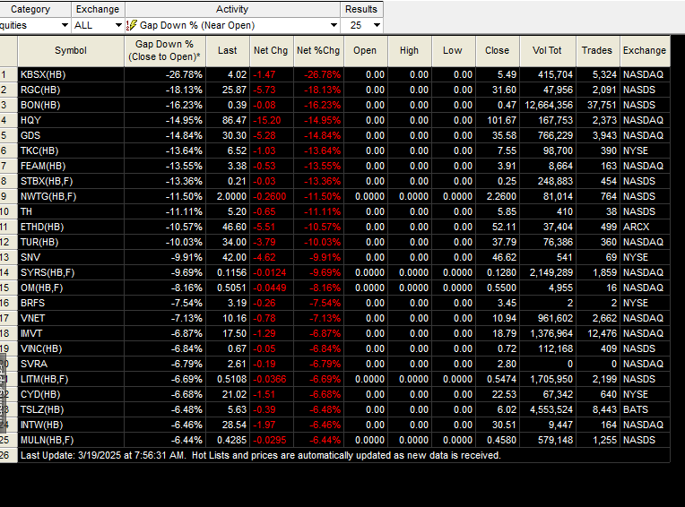
Task: Open the Results 25 dropdown
Action: pos(361,25)
